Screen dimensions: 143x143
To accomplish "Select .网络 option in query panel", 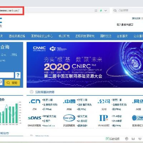I will coord(14,55).
